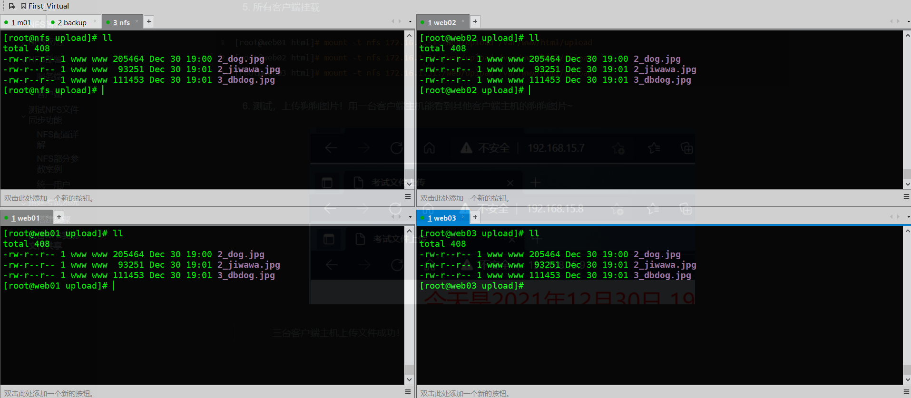Click the next-tab arrow in nfs pane
The width and height of the screenshot is (911, 398).
click(400, 21)
